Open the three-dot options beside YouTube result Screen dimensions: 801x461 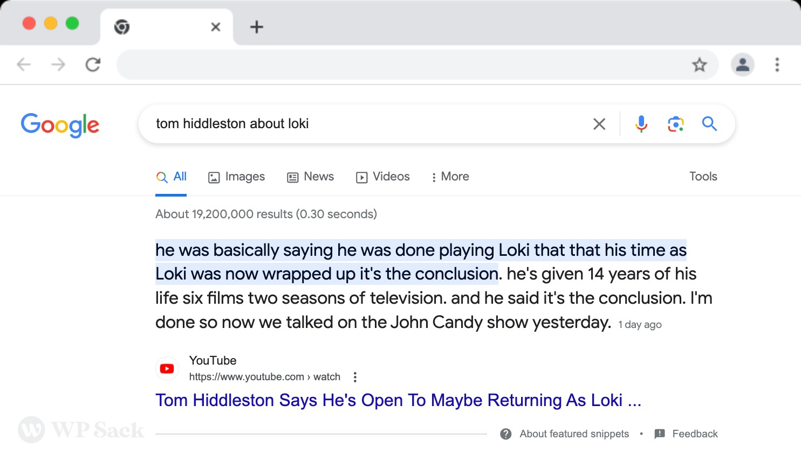coord(355,377)
